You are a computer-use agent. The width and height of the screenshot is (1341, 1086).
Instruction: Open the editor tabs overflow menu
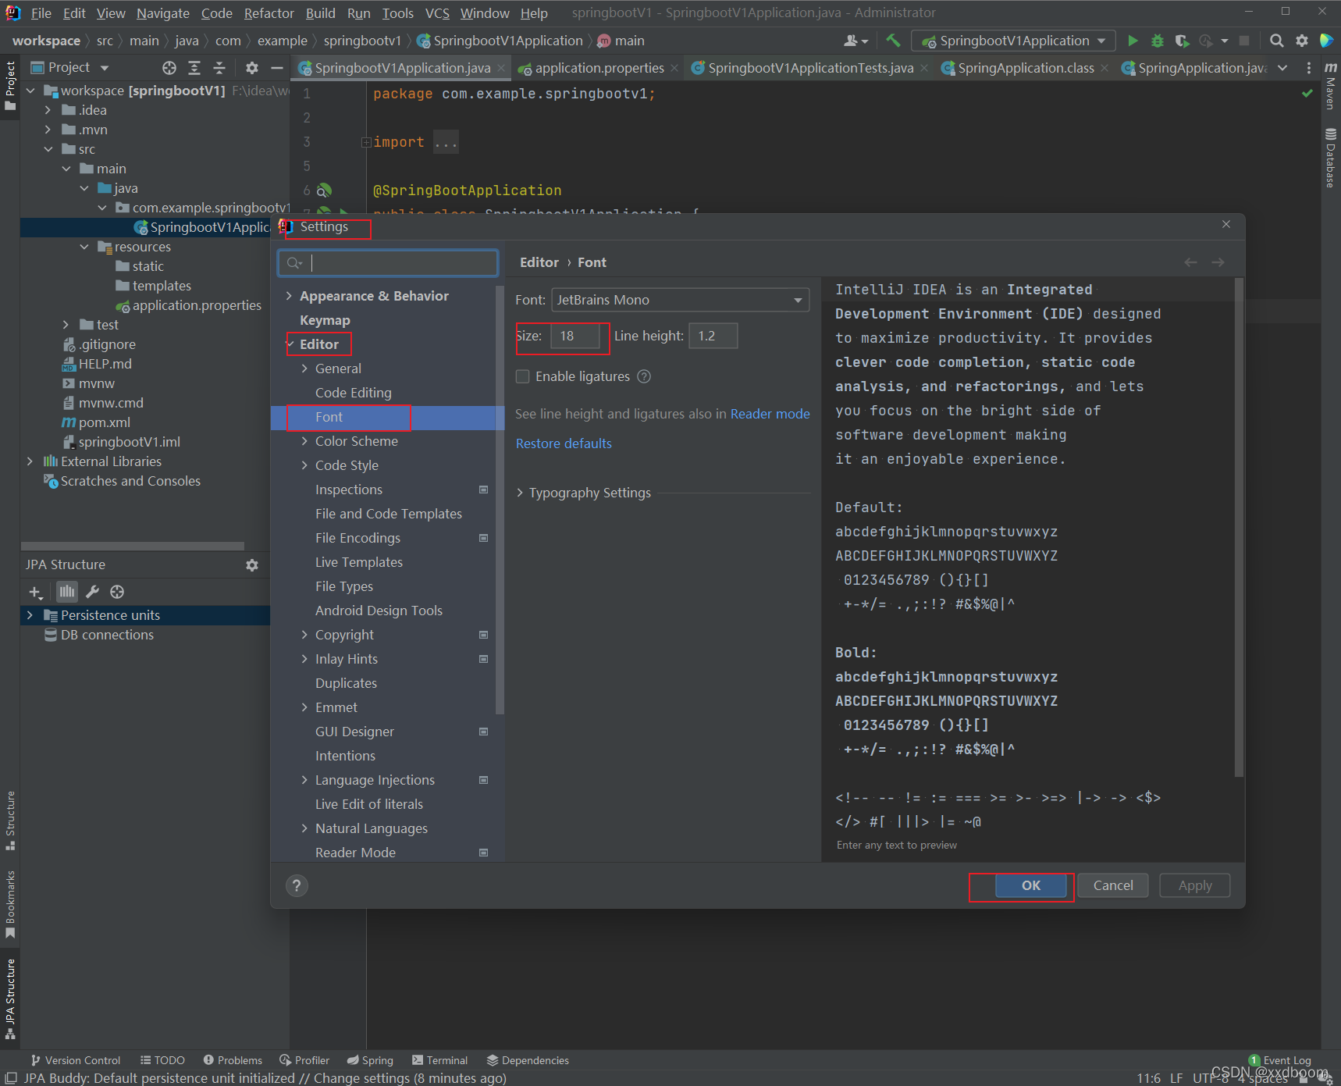pos(1282,68)
